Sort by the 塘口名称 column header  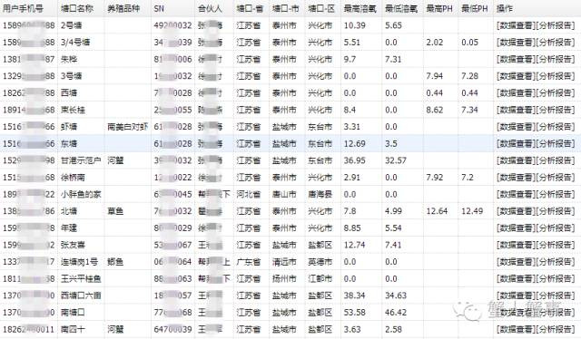tap(77, 8)
